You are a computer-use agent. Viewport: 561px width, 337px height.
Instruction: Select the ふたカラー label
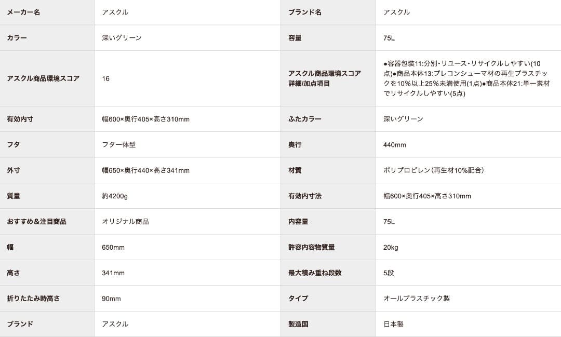(305, 119)
